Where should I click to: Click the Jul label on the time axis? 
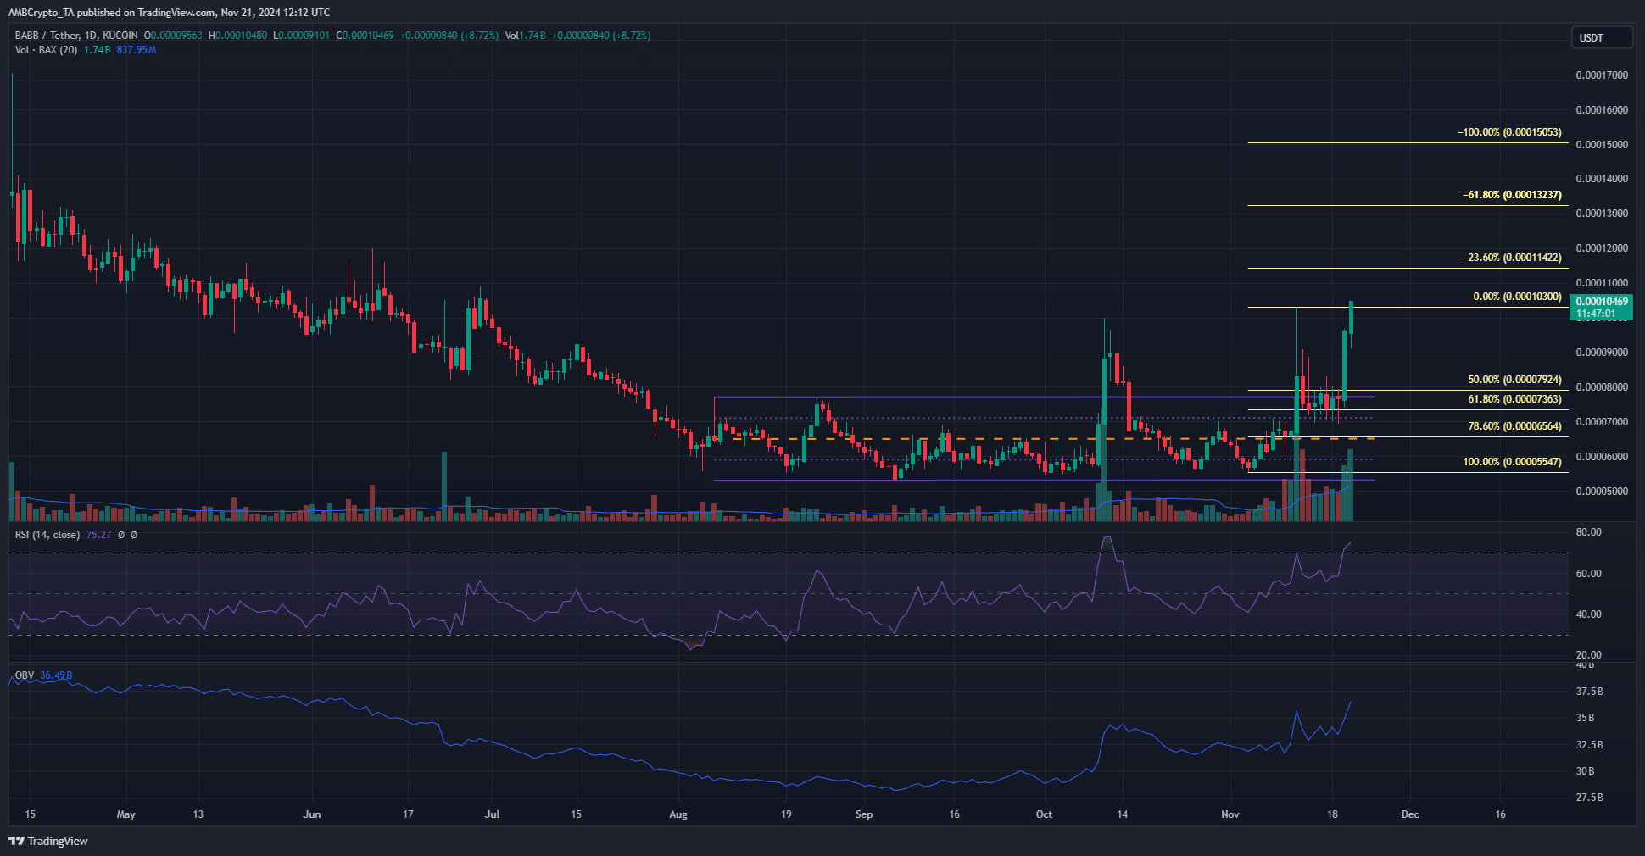click(x=492, y=814)
